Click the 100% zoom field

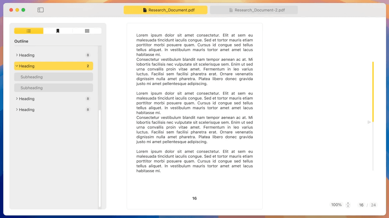click(x=336, y=205)
